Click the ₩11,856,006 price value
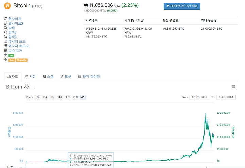Viewport: 245px width, 168px height. (x=98, y=5)
